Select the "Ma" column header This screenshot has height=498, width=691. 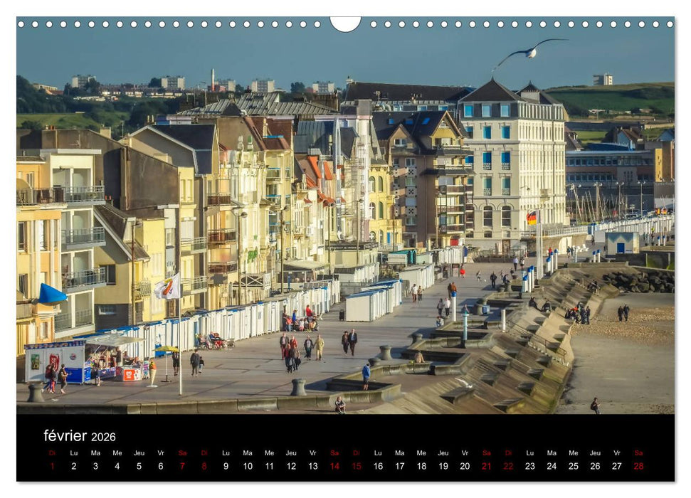[x=94, y=453]
